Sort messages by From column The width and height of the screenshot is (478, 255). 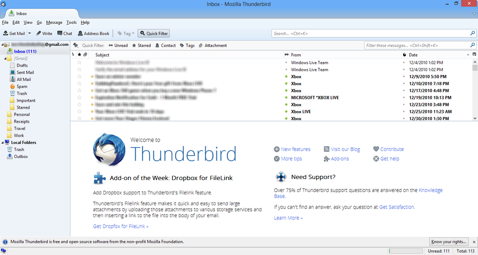(x=345, y=55)
